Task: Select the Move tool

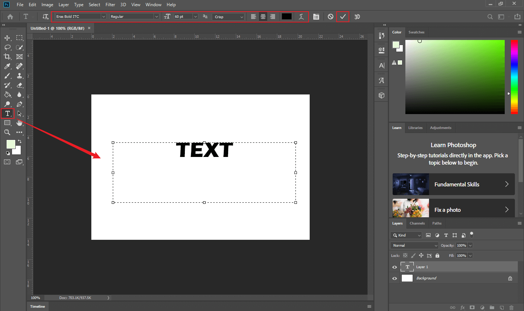Action: (7, 37)
